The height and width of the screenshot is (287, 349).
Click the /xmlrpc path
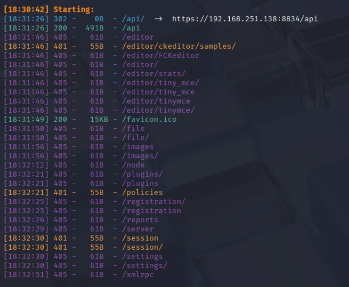(138, 275)
